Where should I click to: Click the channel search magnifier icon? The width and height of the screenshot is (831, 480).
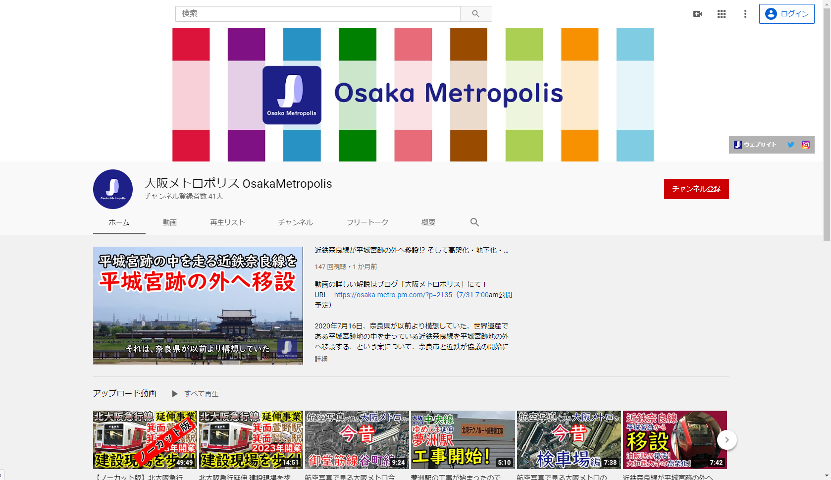point(474,222)
